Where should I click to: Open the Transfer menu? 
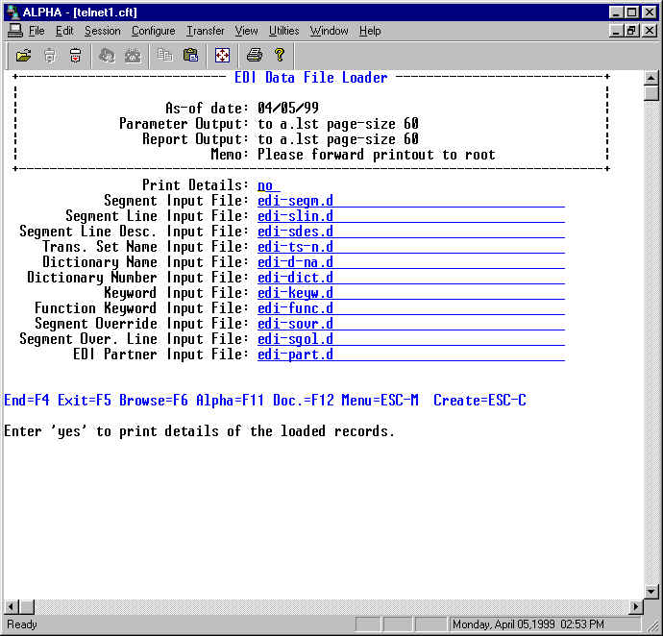[205, 31]
